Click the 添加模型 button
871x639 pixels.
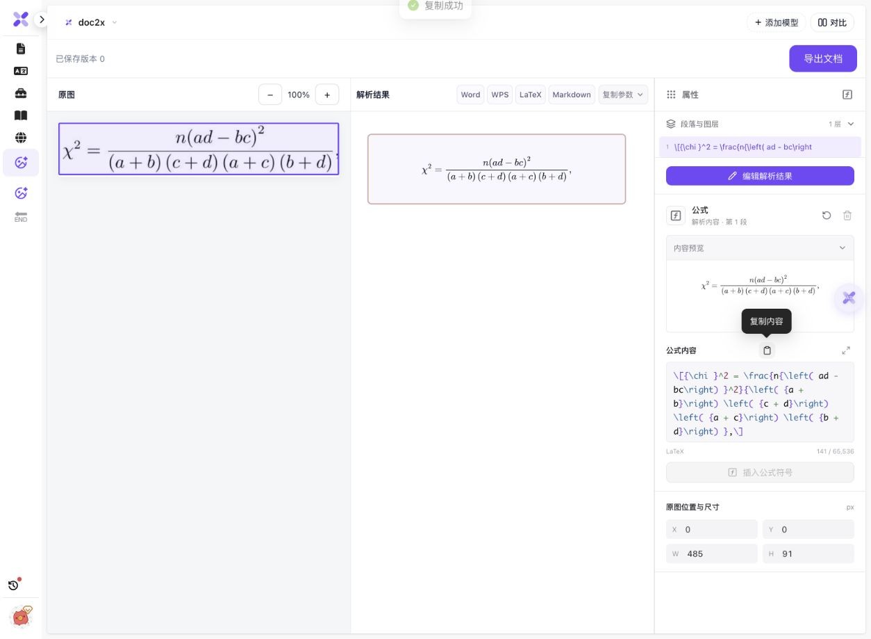[x=776, y=22]
